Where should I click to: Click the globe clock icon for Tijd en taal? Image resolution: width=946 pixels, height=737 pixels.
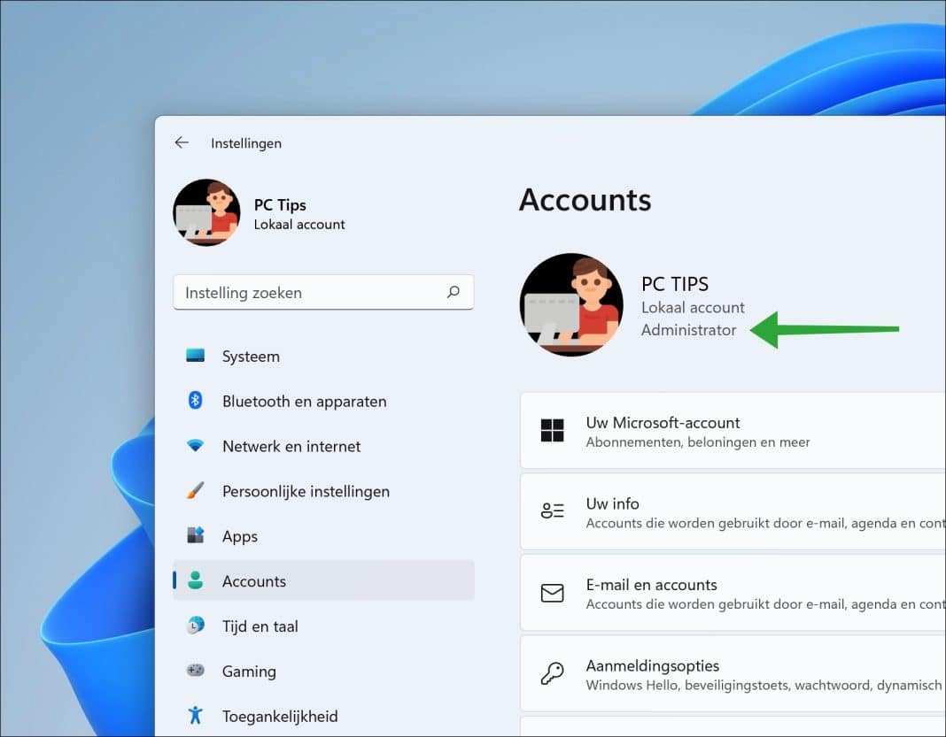(x=195, y=626)
